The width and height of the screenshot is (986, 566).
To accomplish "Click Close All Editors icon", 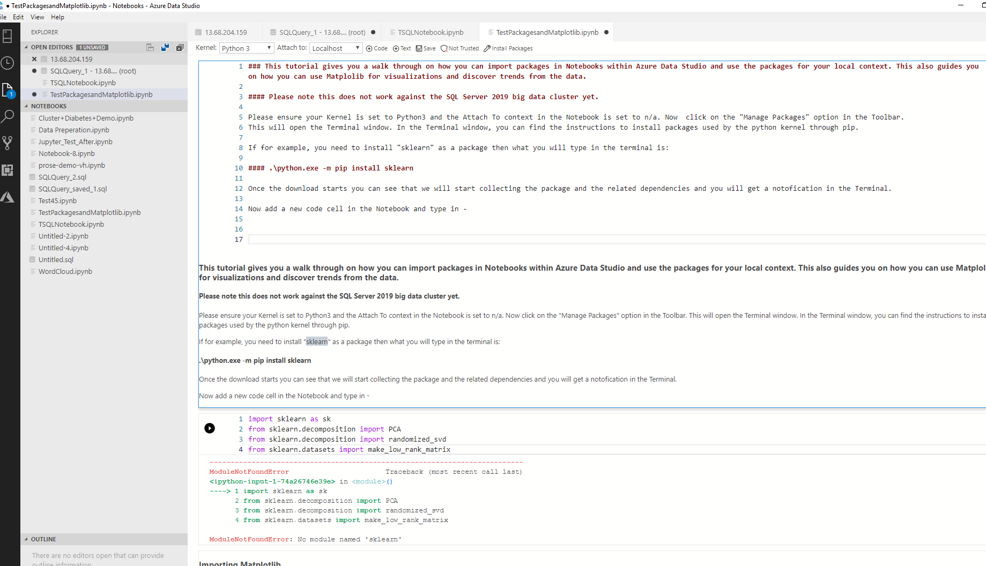I will pos(180,47).
